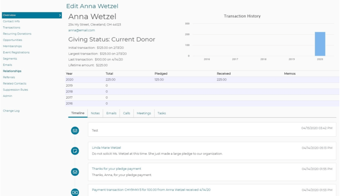Click the 2020 row in yearly table
The width and height of the screenshot is (341, 196).
click(202, 80)
